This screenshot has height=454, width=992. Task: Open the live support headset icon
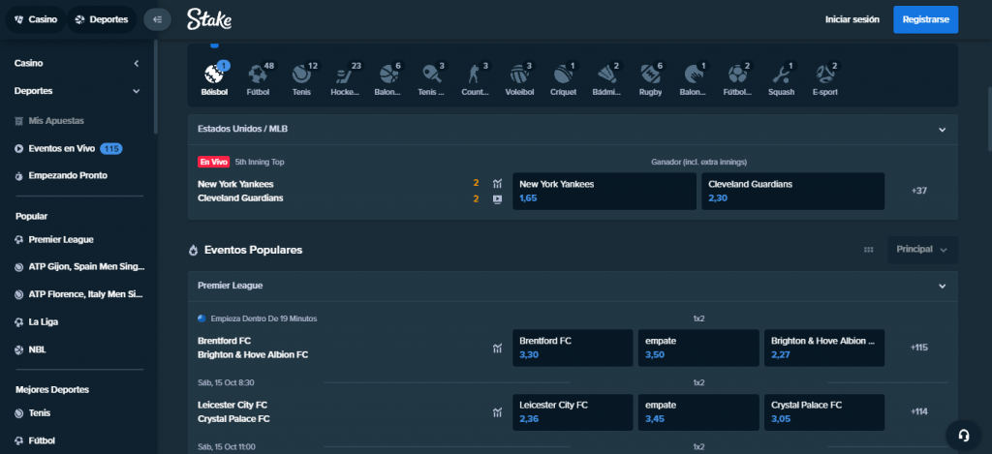coord(963,435)
